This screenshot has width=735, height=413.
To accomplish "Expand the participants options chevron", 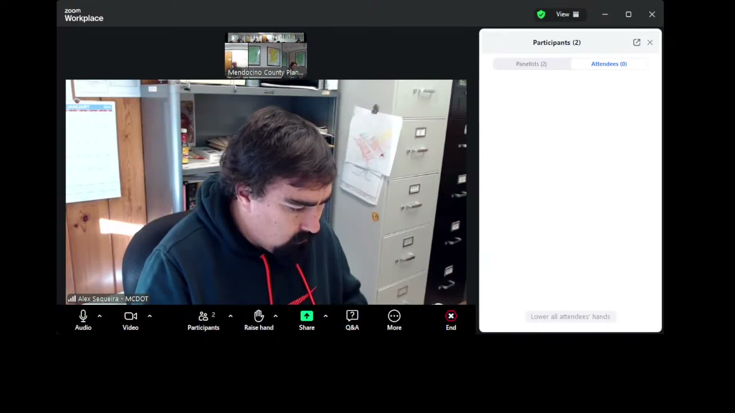I will point(230,316).
